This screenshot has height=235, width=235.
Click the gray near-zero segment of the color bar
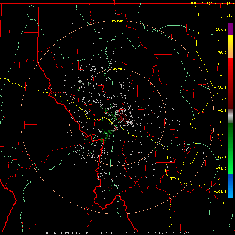[x=231, y=116]
